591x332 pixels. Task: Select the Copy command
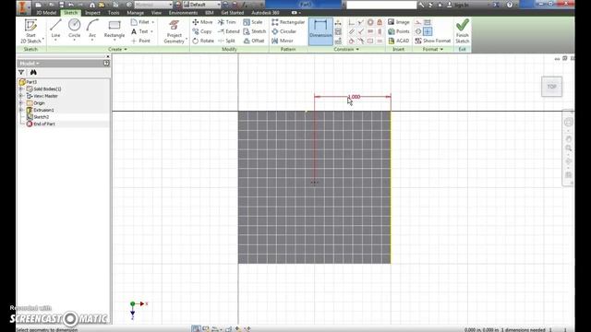click(202, 31)
